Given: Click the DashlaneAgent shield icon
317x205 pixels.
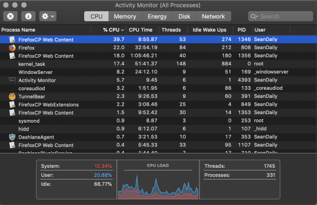Looking at the screenshot, I should tap(12, 137).
